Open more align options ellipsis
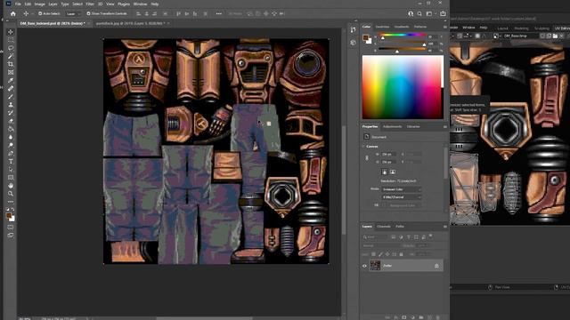570x320 pixels. click(218, 14)
